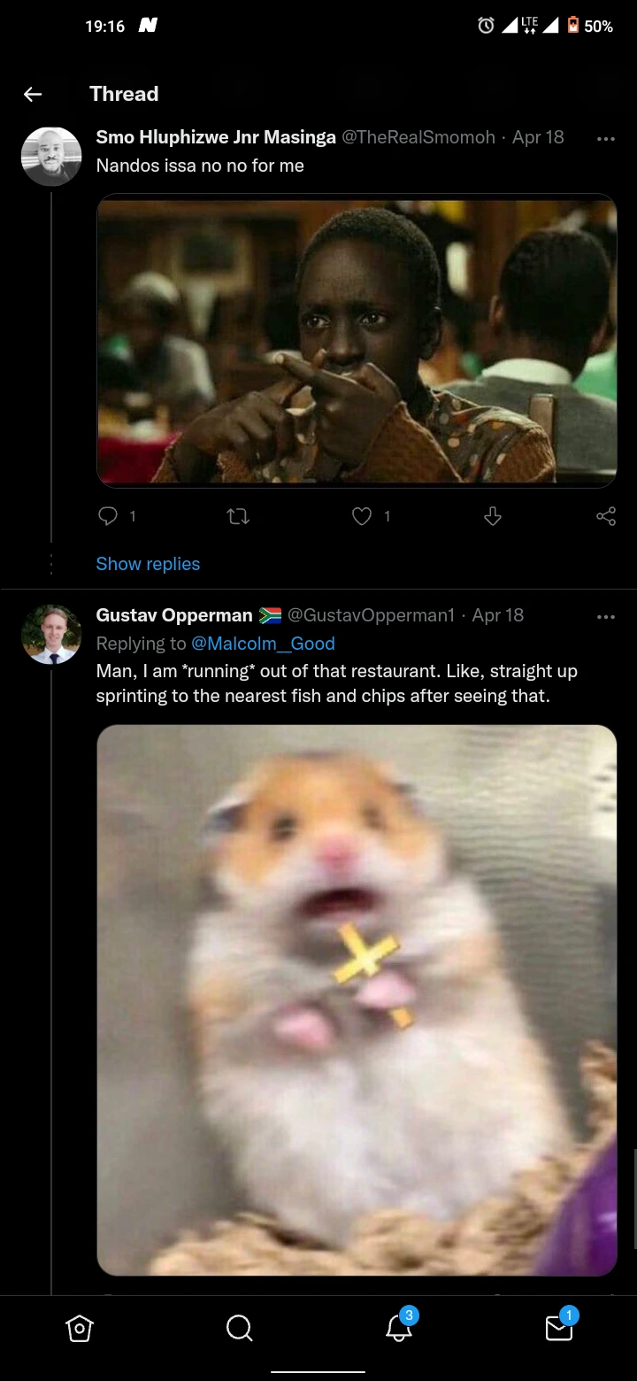The width and height of the screenshot is (637, 1381).
Task: Reply to Smo Hluphizwe's tweet
Action: 108,516
